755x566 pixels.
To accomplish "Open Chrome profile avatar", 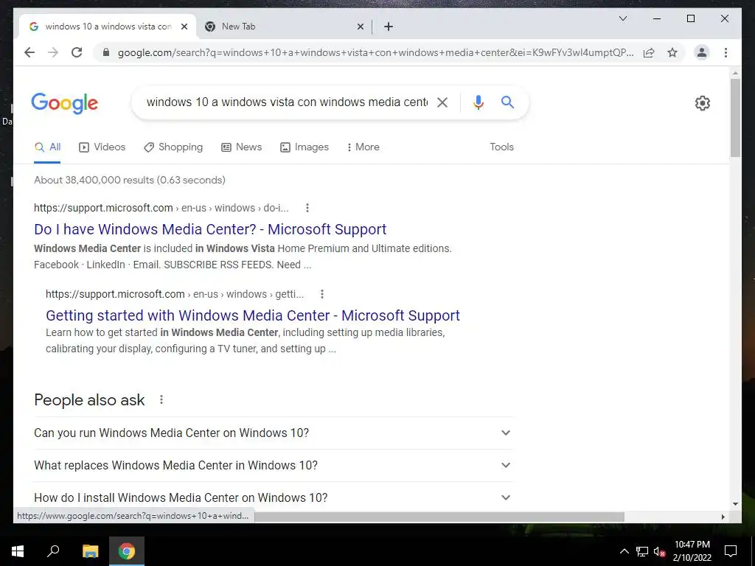I will point(702,52).
